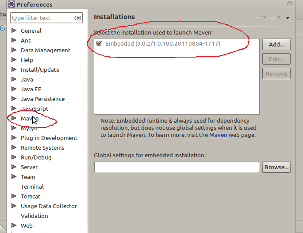
Task: Select Install/Update in the tree
Action: coord(40,70)
